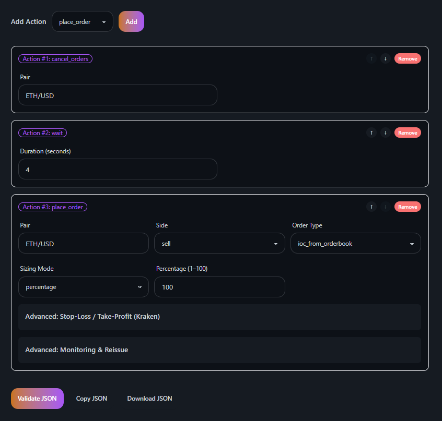The height and width of the screenshot is (421, 442).
Task: Click the Add button
Action: (131, 21)
